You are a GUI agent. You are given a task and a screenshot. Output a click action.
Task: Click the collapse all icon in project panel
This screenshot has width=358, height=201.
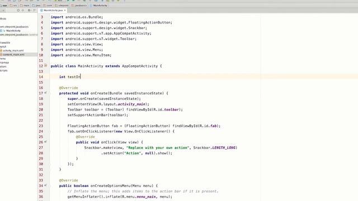coord(23,10)
